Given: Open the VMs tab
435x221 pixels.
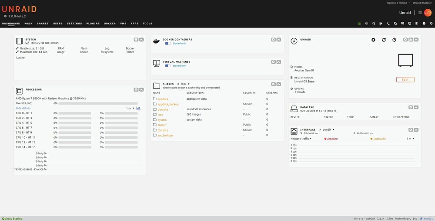Looking at the screenshot, I should click(x=123, y=24).
